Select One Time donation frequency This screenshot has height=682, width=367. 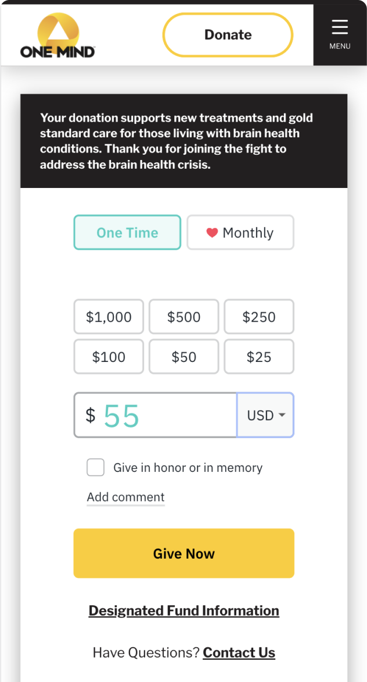tap(127, 233)
